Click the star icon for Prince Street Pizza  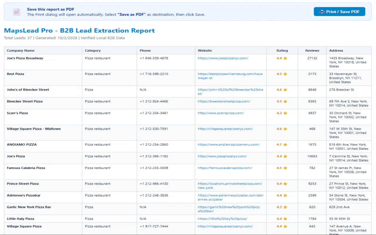click(x=285, y=184)
